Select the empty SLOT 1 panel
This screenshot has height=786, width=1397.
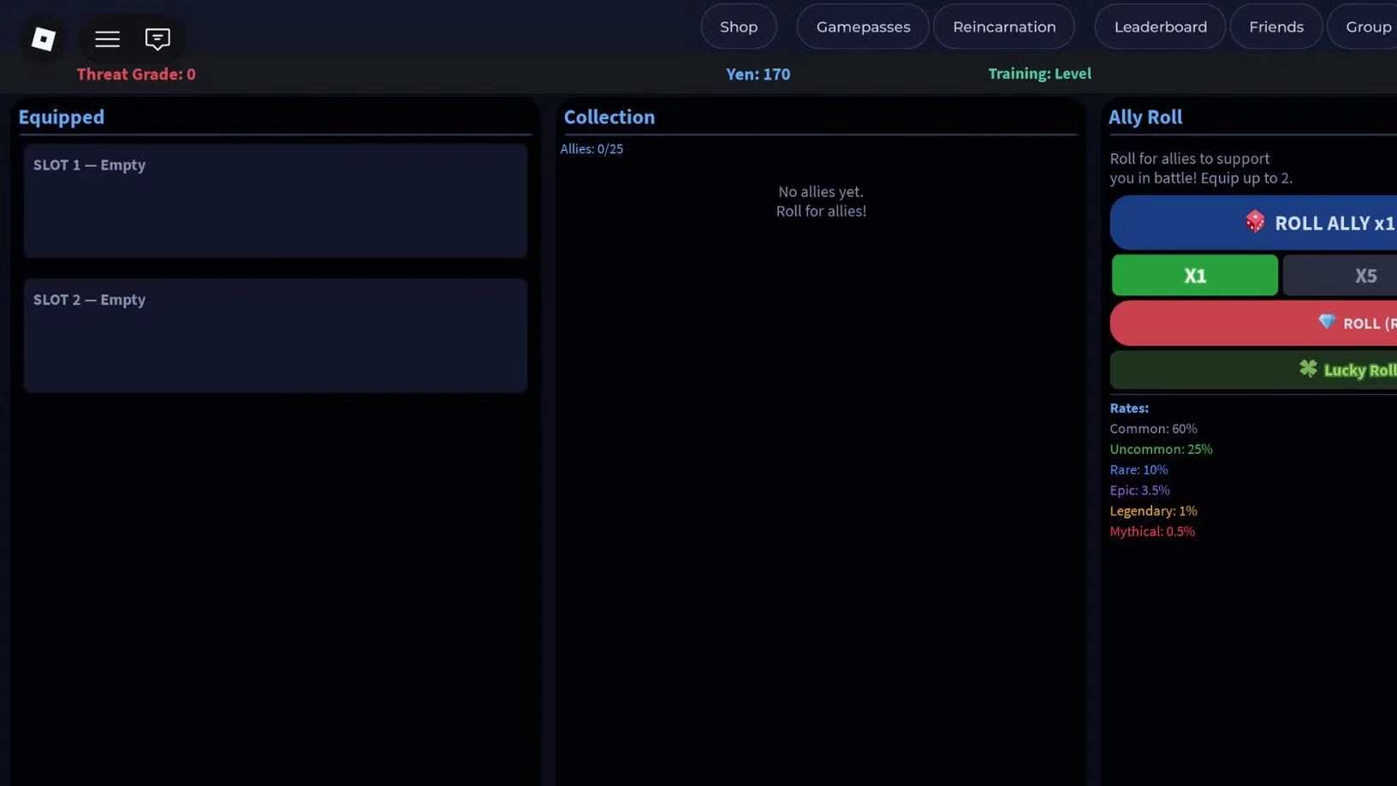coord(276,200)
